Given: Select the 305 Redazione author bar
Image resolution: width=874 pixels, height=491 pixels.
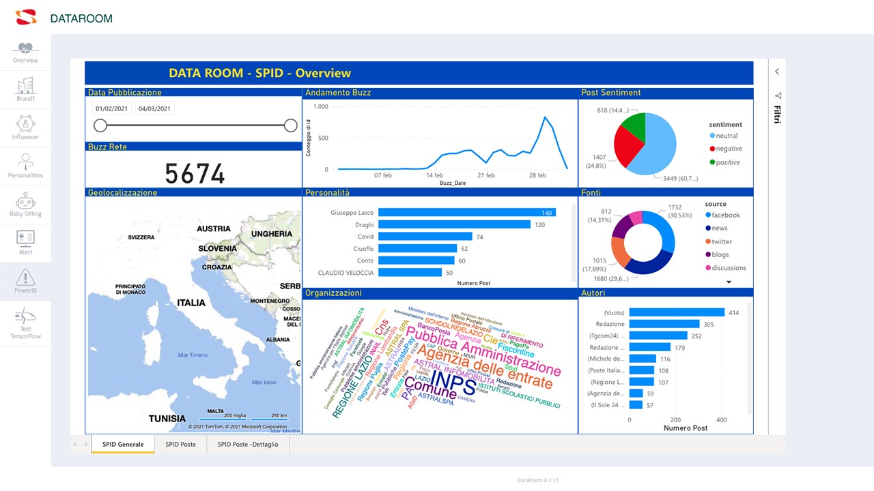Looking at the screenshot, I should click(x=664, y=324).
